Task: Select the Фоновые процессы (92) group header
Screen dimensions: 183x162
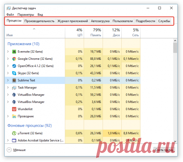Action: pos(29,126)
